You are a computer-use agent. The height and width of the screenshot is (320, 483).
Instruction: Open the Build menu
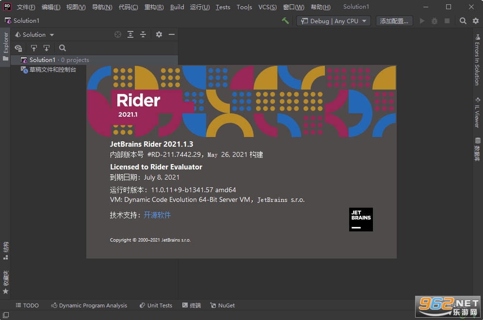pos(177,7)
